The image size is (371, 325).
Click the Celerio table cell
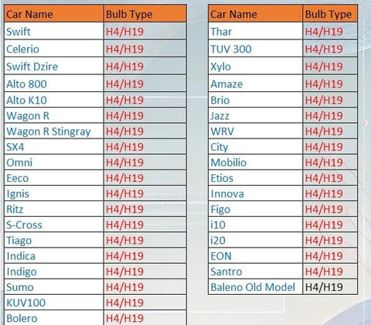pyautogui.click(x=54, y=49)
